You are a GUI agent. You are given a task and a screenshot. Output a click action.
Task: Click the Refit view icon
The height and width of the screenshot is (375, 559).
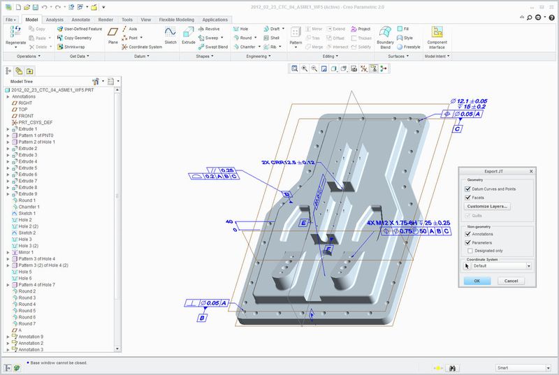point(294,68)
